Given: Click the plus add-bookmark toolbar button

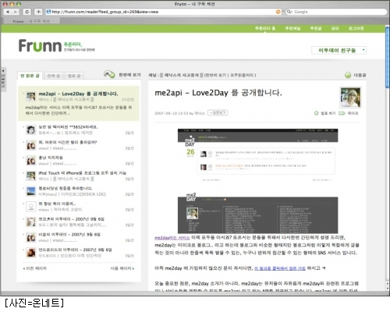Looking at the screenshot, I should tap(38, 12).
